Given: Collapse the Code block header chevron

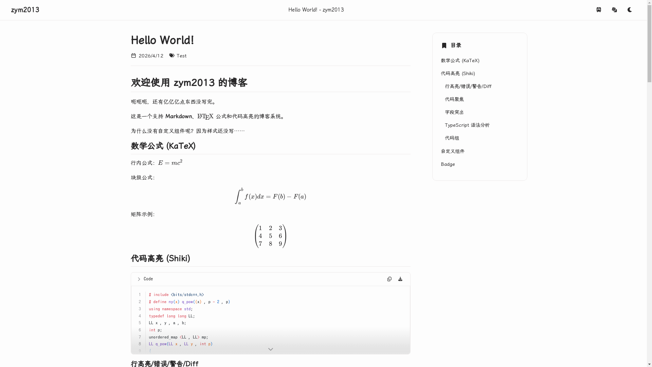Looking at the screenshot, I should click(139, 279).
